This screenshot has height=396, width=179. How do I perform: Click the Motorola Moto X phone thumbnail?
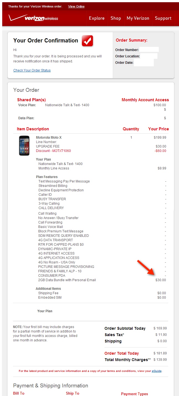pos(24,146)
